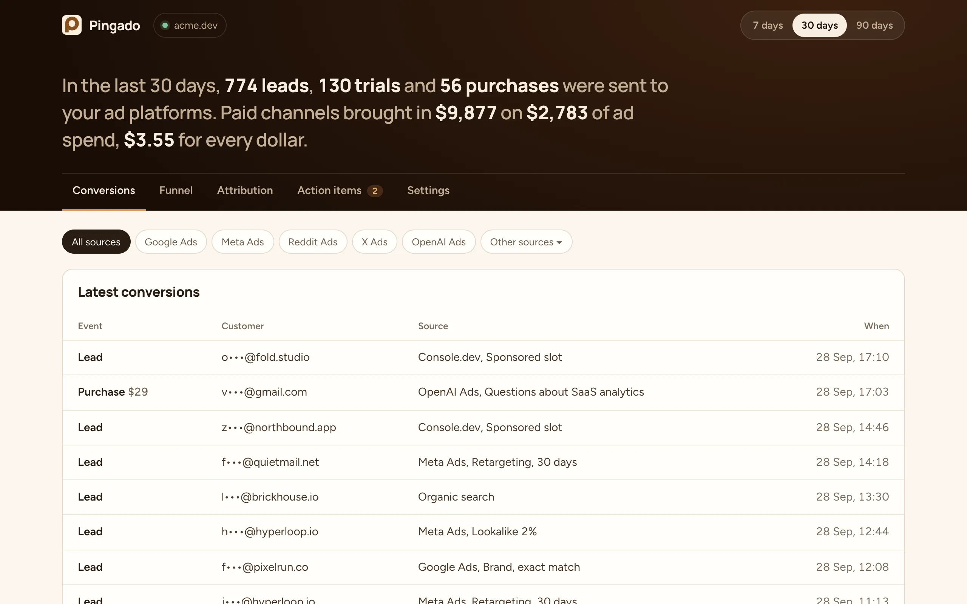Select customer o•••@fold.studio
The image size is (967, 604).
266,357
